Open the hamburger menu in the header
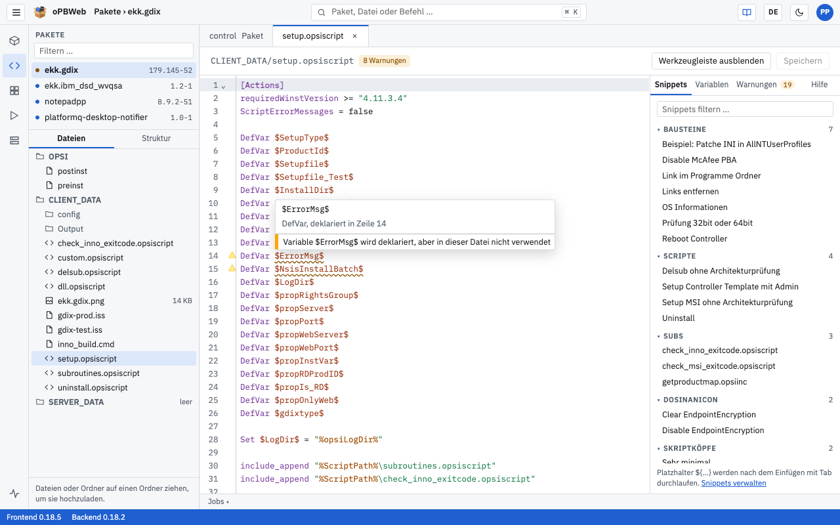 point(16,12)
